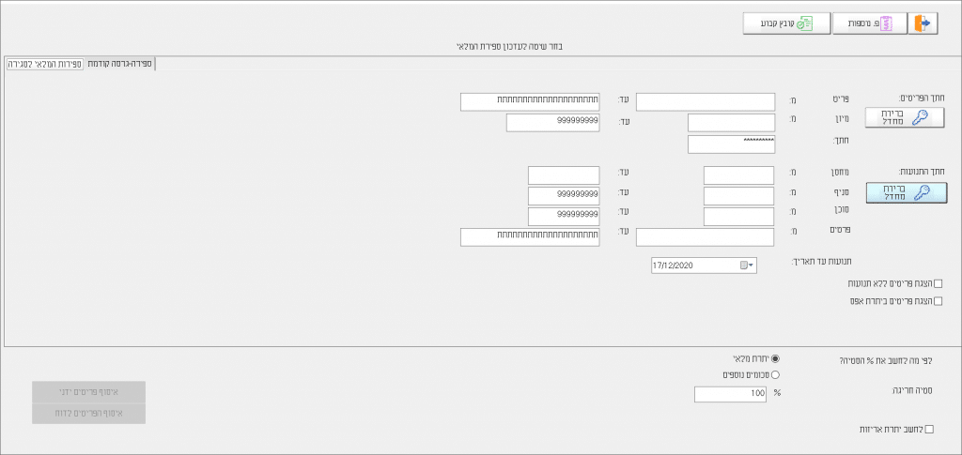Click the פ. נוספות notepad icon button

[x=870, y=23]
